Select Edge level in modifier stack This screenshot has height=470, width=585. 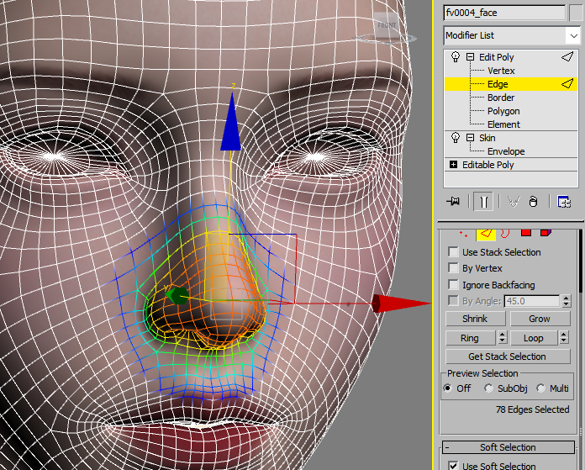[511, 84]
